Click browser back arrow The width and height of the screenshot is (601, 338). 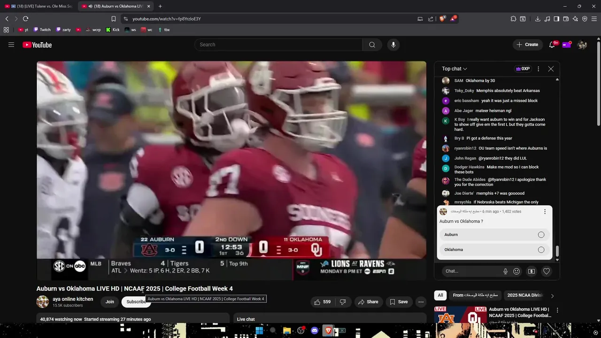tap(7, 19)
